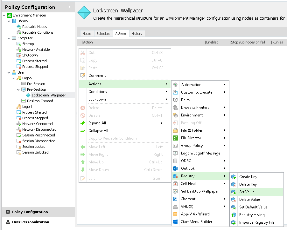Screen dimensions: 287x230
Task: Click the File Director green icon
Action: click(175, 138)
